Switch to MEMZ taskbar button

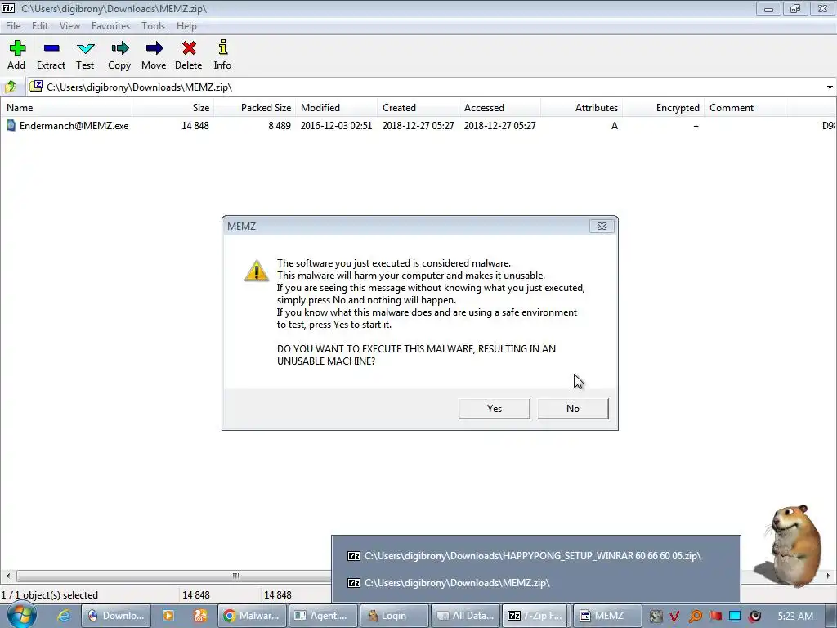[607, 616]
